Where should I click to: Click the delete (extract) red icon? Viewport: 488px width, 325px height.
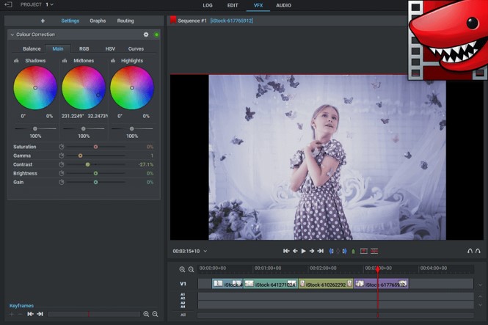374,251
